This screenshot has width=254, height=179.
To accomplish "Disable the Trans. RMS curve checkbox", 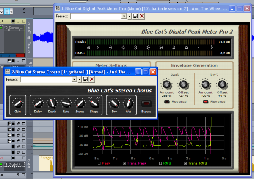I will pyautogui.click(x=185, y=163).
